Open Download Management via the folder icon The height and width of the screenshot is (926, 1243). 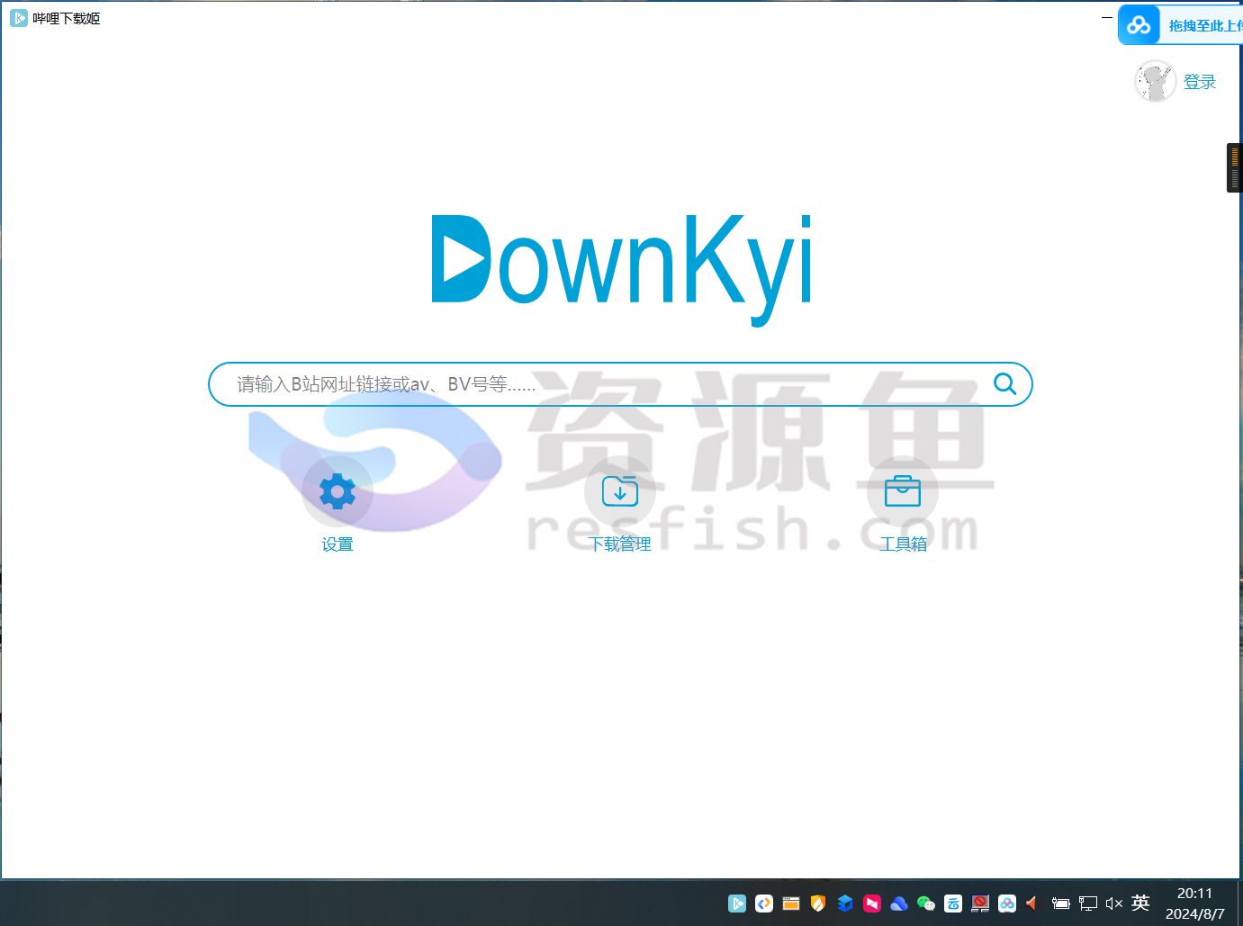(x=620, y=491)
